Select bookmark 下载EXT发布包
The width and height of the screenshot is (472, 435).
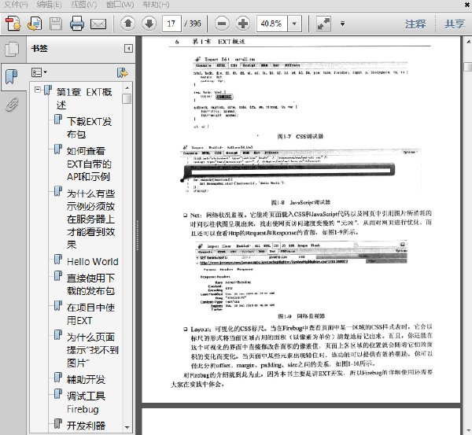coord(90,127)
